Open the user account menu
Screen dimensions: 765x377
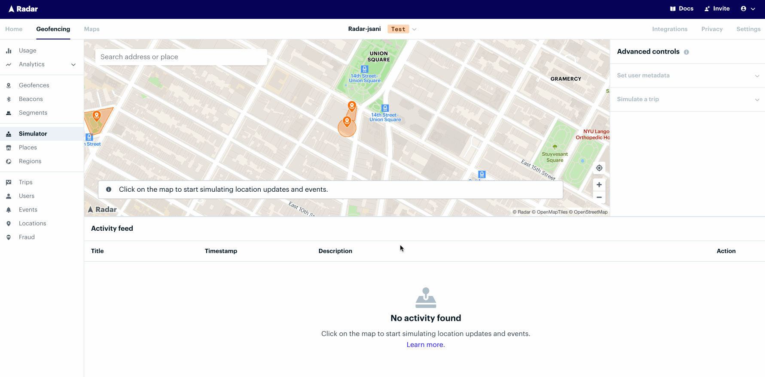[748, 9]
